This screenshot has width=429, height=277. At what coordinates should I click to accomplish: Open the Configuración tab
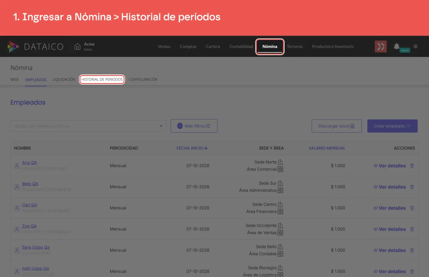(x=143, y=79)
